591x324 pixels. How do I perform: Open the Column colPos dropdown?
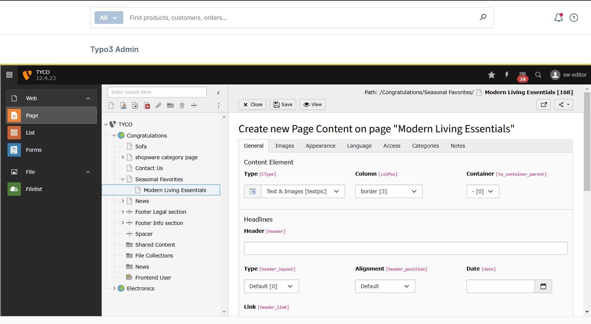388,191
